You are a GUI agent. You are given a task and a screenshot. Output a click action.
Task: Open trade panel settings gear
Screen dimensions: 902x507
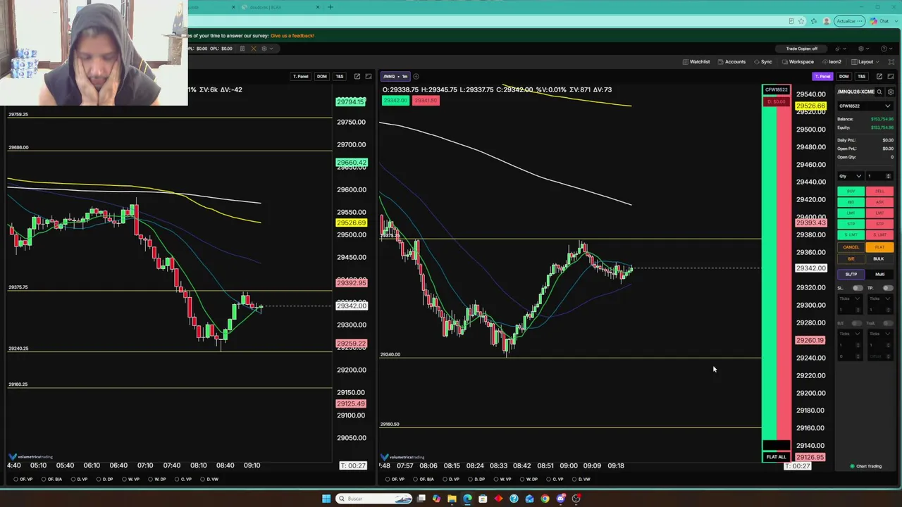pyautogui.click(x=891, y=92)
